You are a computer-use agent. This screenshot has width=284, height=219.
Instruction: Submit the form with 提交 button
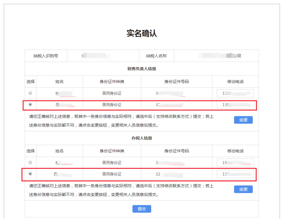(x=142, y=209)
